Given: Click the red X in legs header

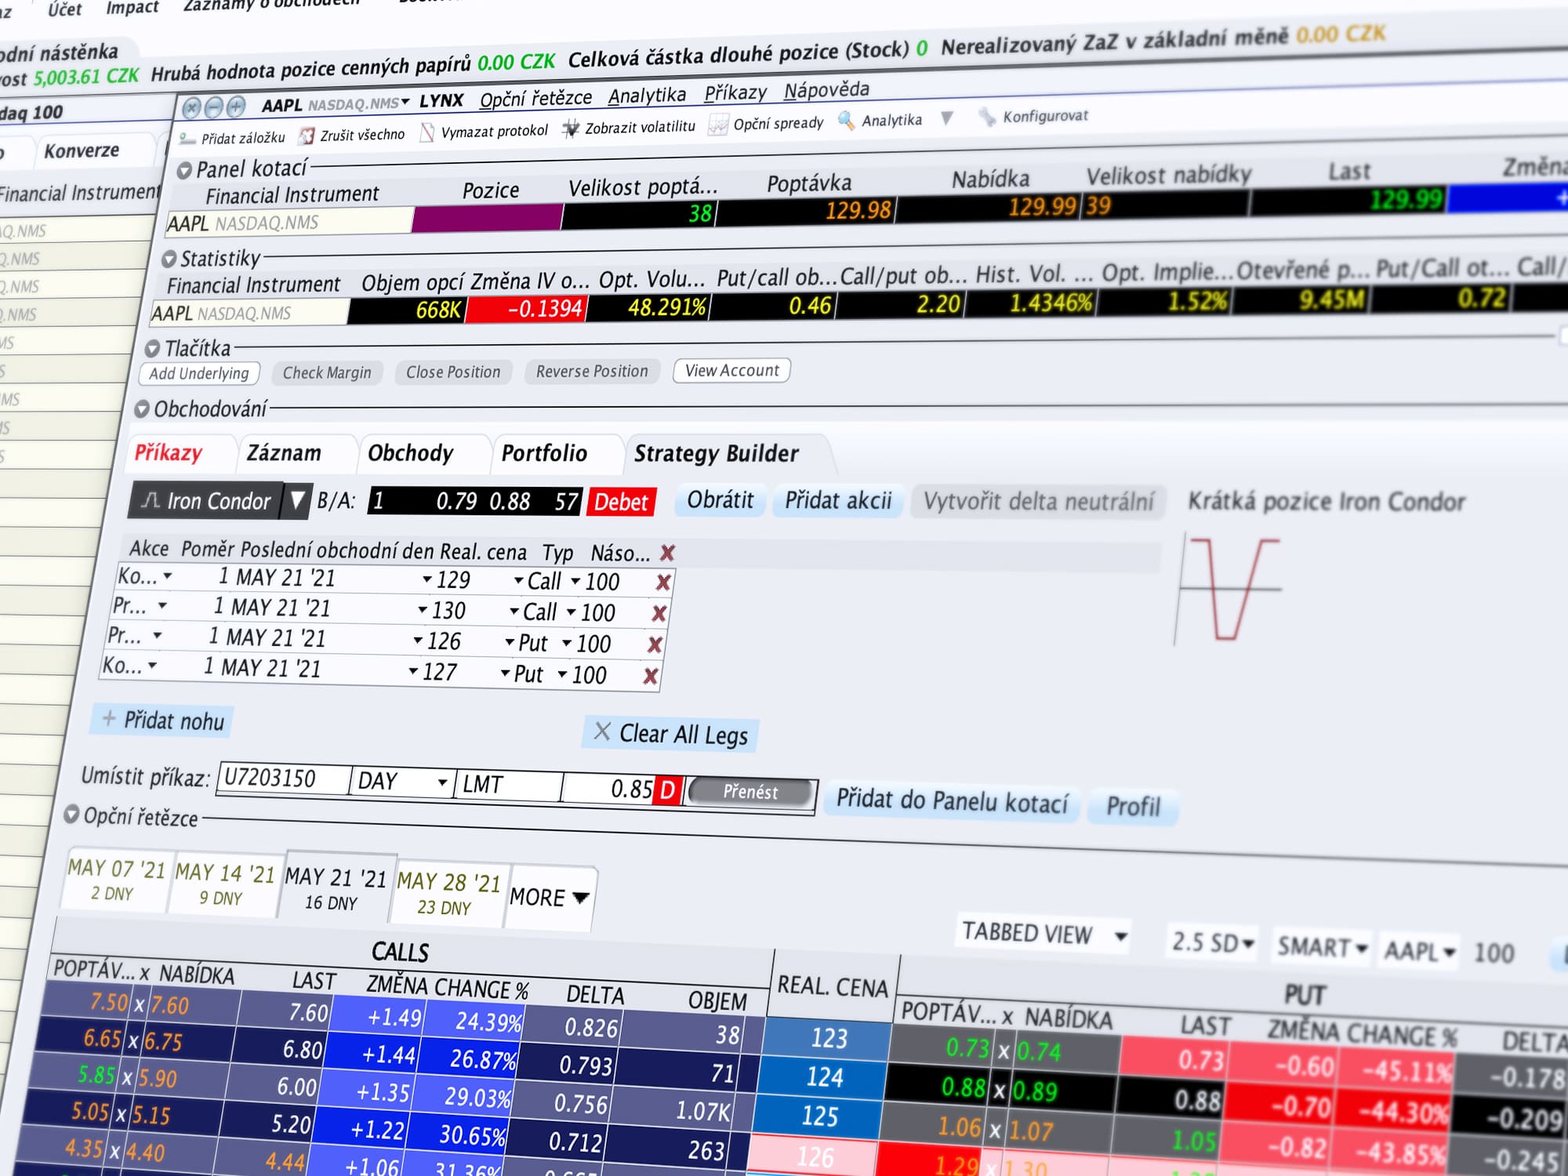Looking at the screenshot, I should [667, 554].
